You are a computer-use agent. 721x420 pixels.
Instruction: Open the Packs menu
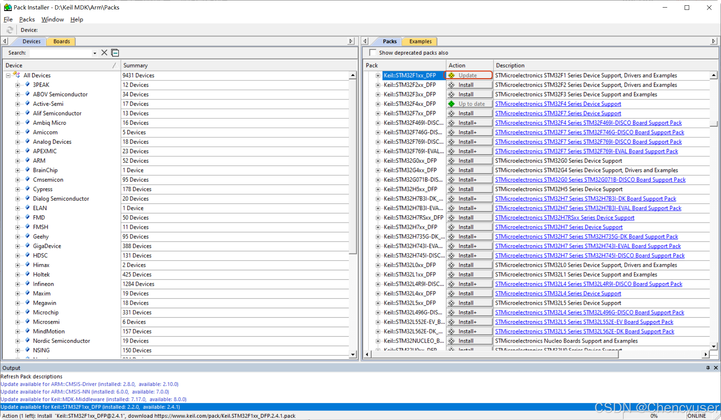(27, 19)
